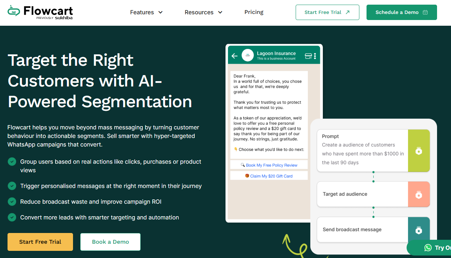The height and width of the screenshot is (258, 451).
Task: Click the yellow Start Free Trial button
Action: [40, 242]
